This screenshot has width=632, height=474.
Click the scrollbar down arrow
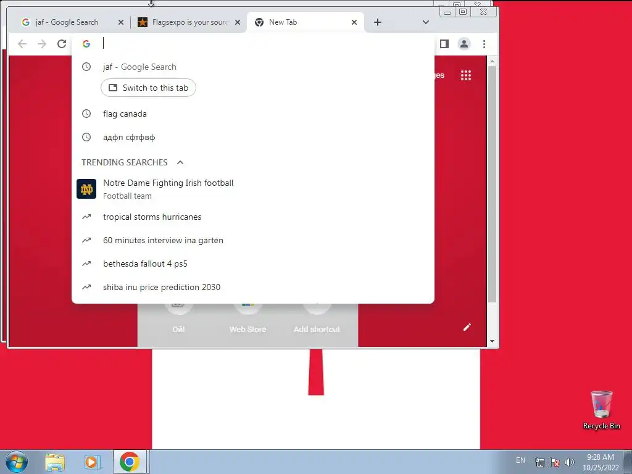(x=492, y=341)
